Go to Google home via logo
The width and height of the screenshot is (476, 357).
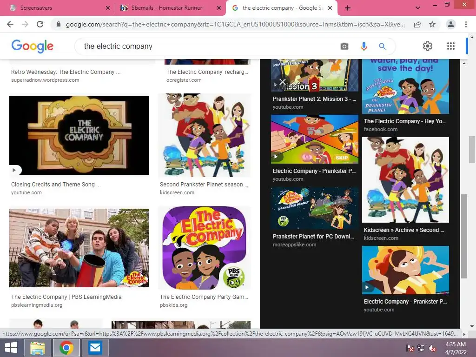[x=33, y=46]
